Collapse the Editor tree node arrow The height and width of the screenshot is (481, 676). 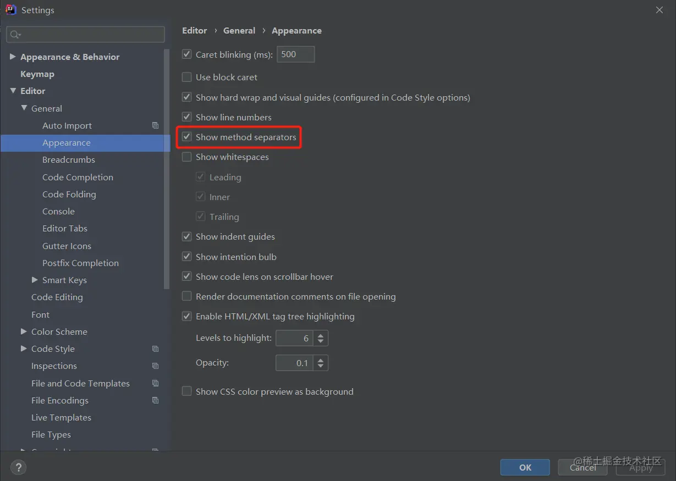point(13,91)
